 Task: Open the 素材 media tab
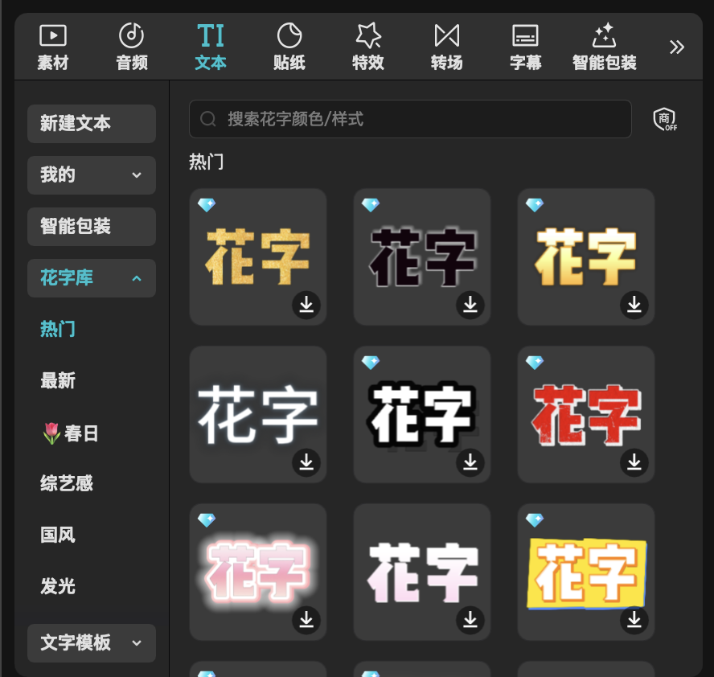coord(53,47)
